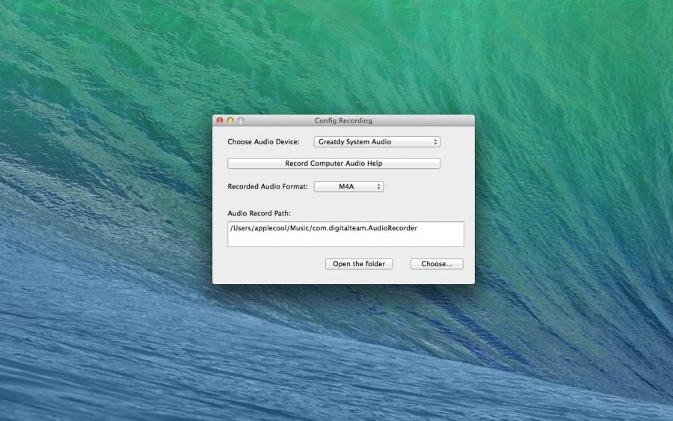This screenshot has width=673, height=421.
Task: Close the Config Recording window
Action: tap(220, 120)
